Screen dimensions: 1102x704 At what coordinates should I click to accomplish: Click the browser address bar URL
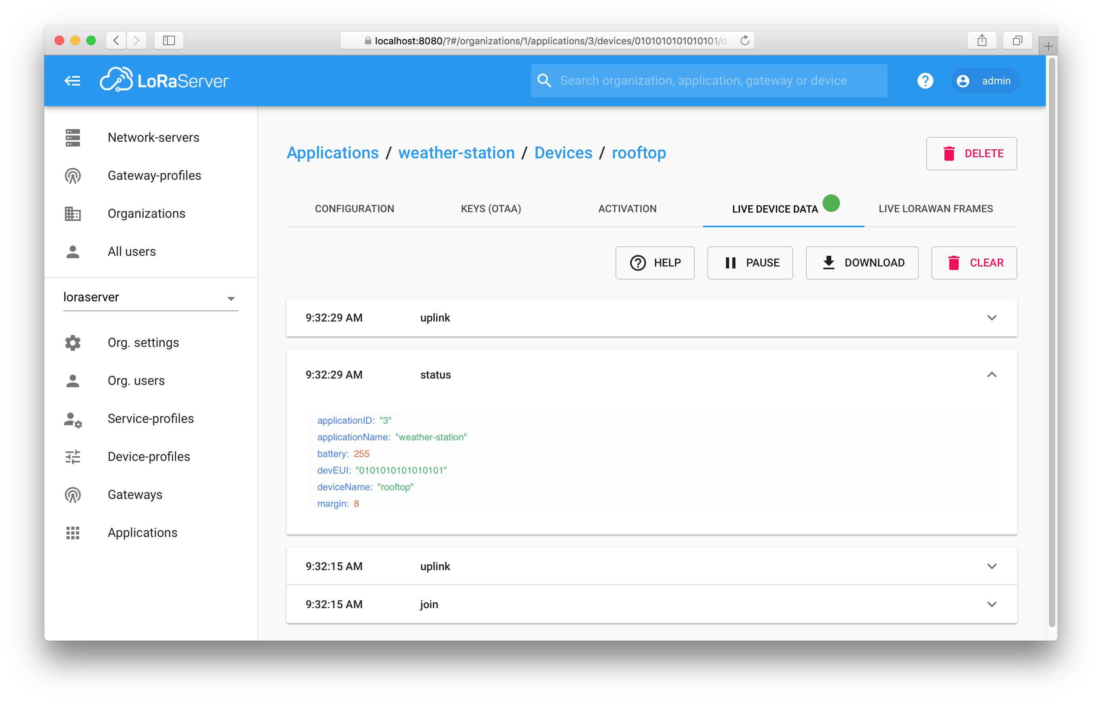click(x=547, y=41)
